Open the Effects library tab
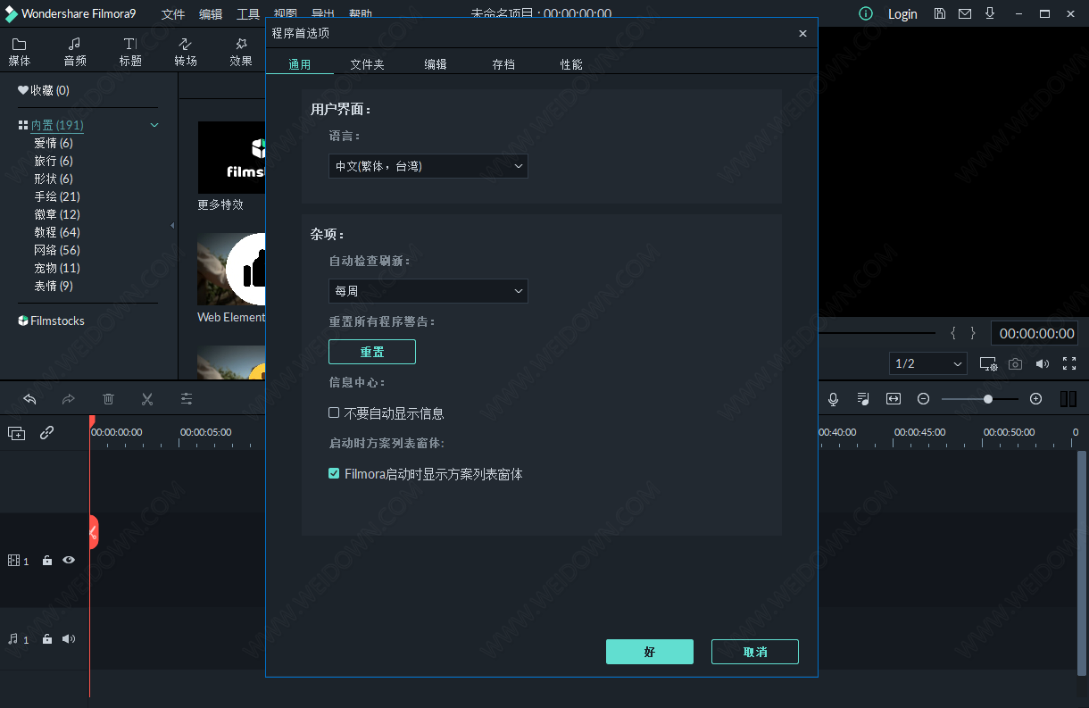The image size is (1089, 708). click(241, 52)
